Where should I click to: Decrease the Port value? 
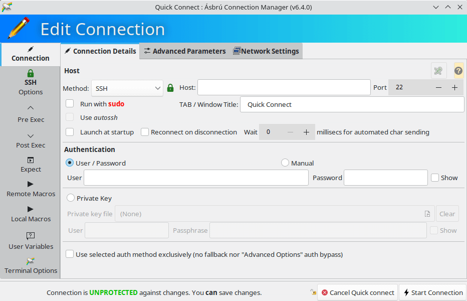(438, 87)
